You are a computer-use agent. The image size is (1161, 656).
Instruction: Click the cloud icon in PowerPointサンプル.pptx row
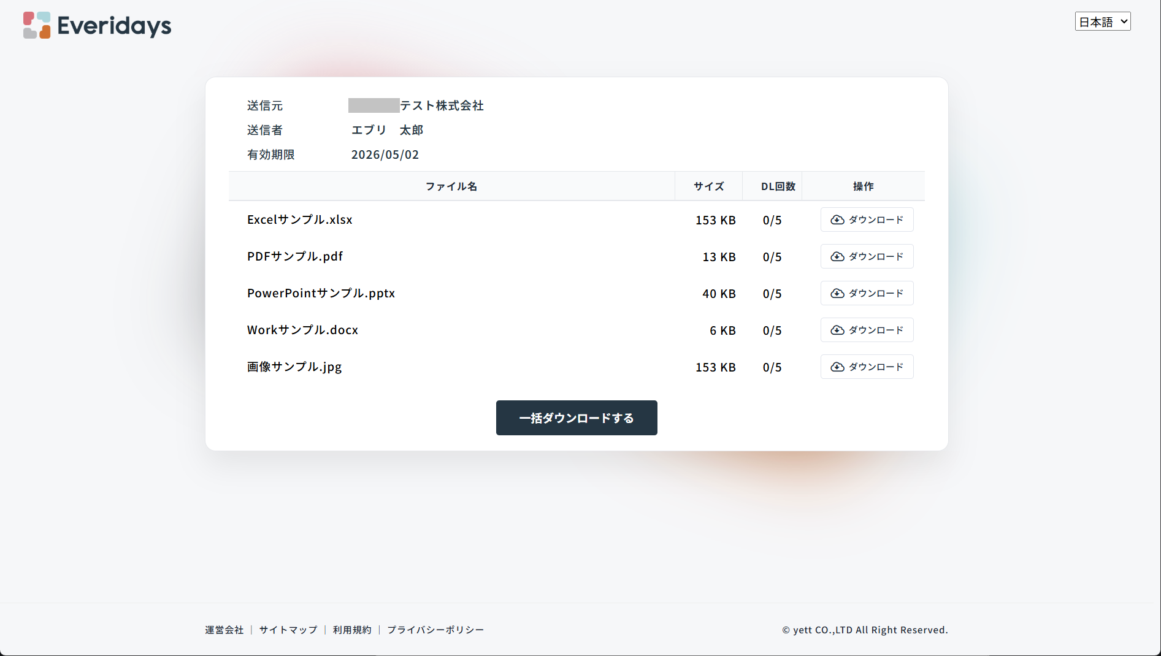[x=837, y=293]
